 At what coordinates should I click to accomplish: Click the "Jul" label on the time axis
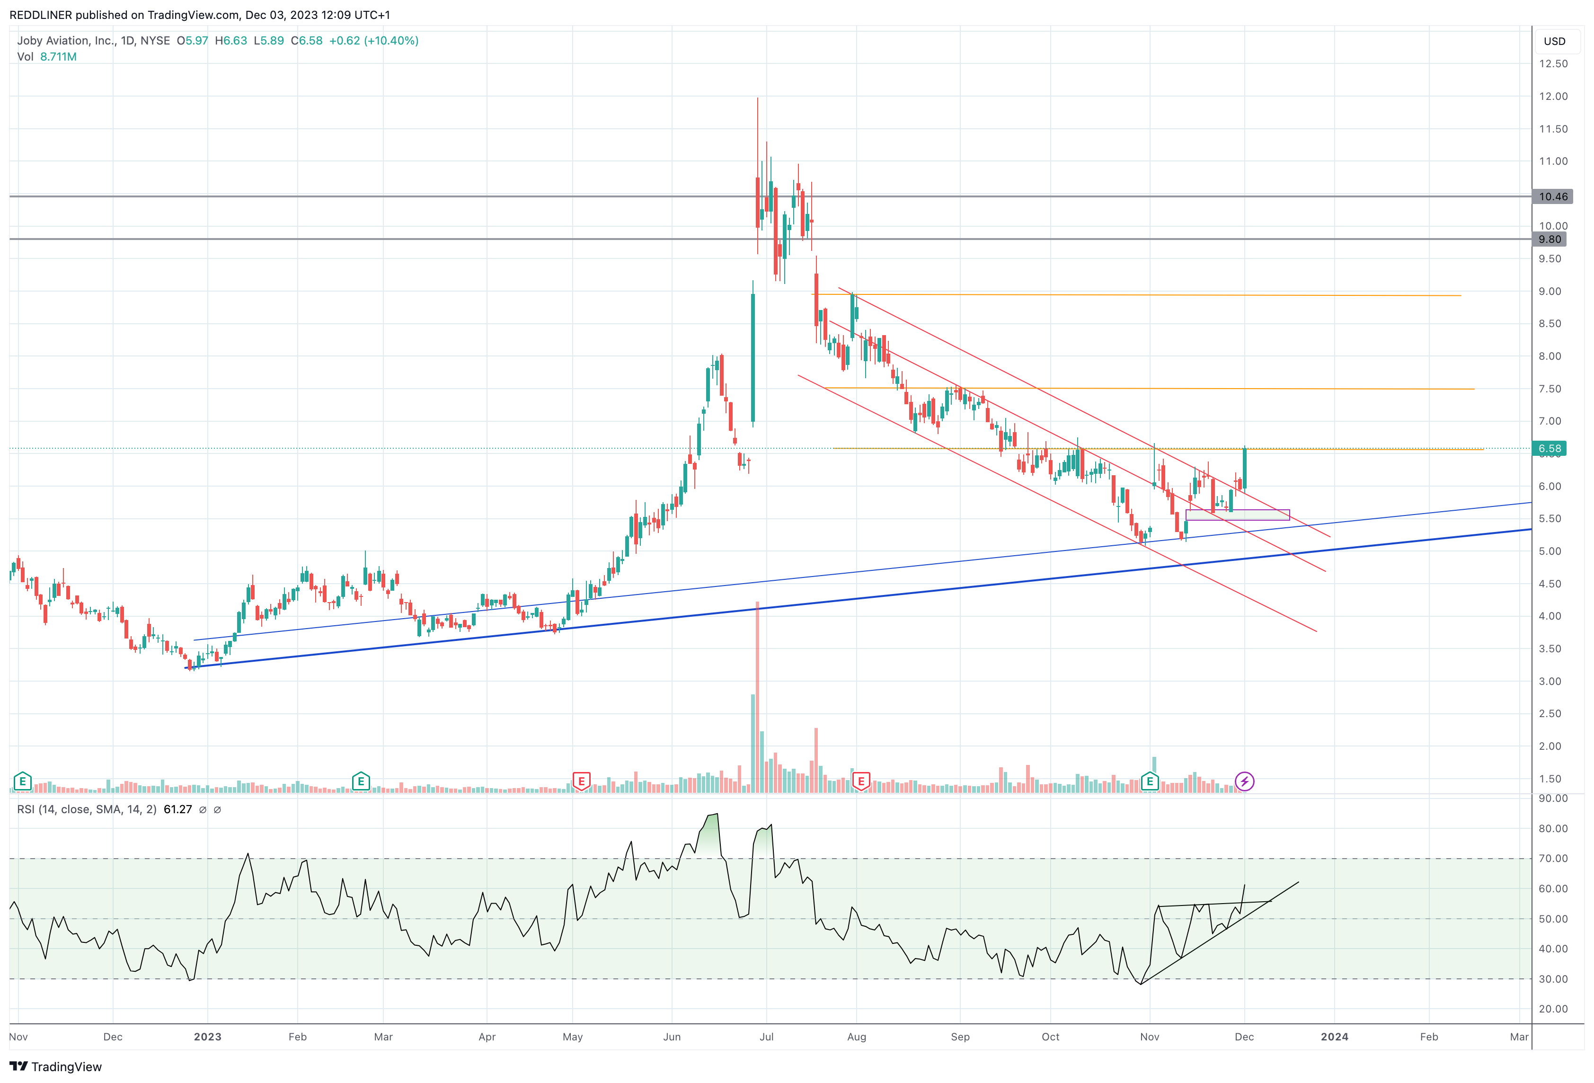pyautogui.click(x=766, y=1036)
